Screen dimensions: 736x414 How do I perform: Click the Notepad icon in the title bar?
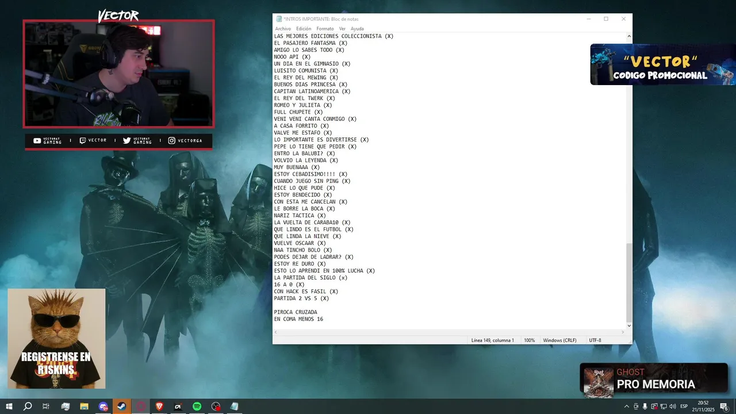[279, 19]
